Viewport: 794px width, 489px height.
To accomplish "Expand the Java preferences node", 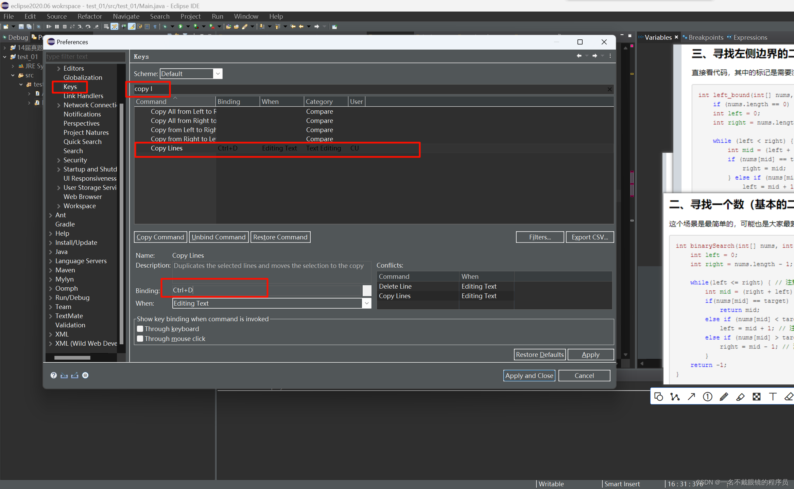I will [x=51, y=252].
